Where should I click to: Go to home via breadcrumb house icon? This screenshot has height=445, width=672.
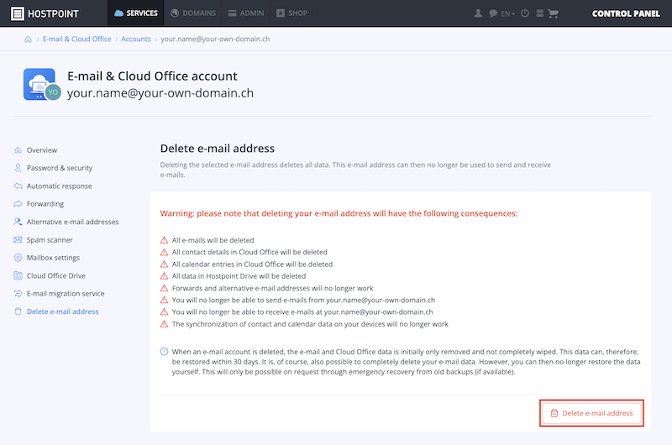pyautogui.click(x=28, y=39)
